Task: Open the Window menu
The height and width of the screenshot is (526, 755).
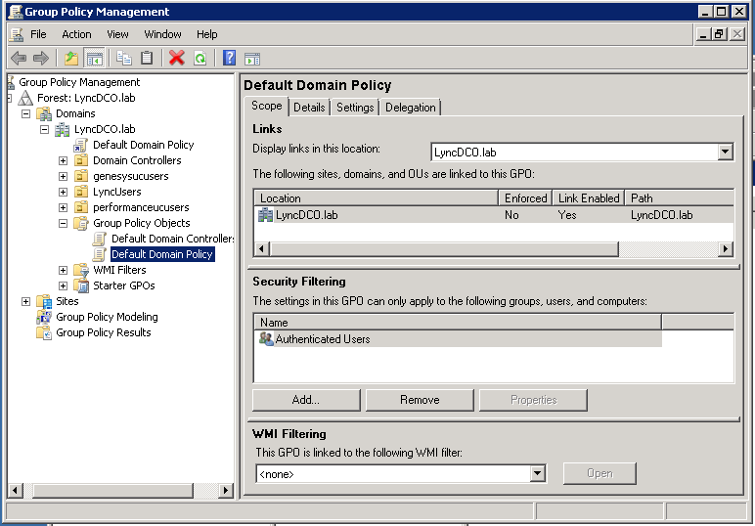Action: [162, 34]
